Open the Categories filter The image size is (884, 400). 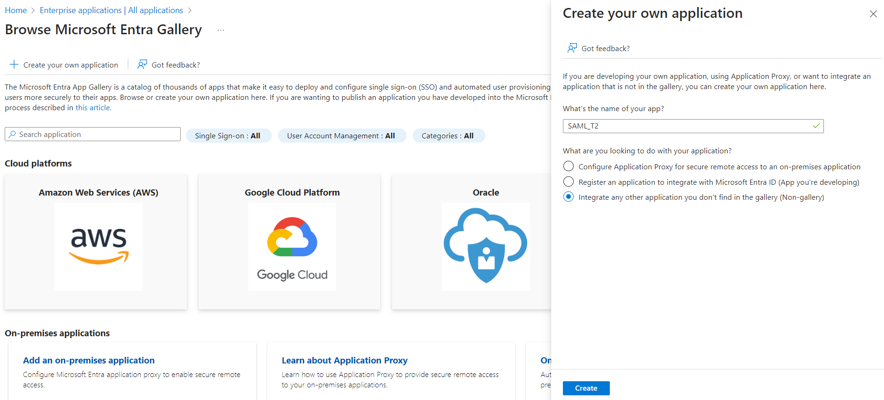click(448, 136)
